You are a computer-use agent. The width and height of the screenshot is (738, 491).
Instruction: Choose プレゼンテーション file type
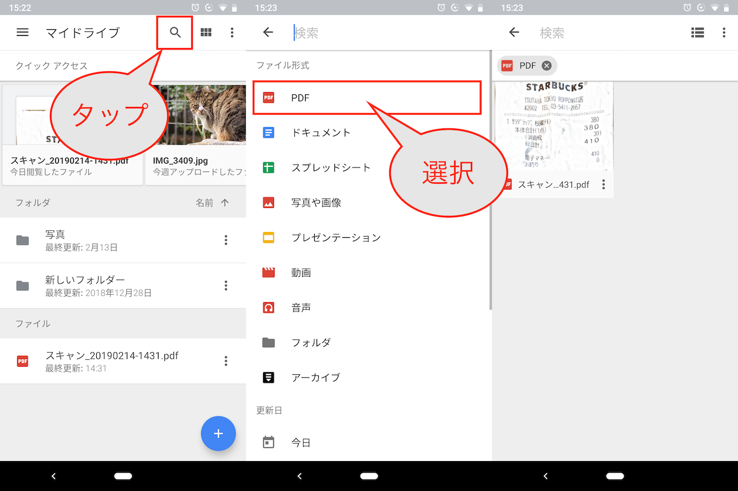pos(336,238)
